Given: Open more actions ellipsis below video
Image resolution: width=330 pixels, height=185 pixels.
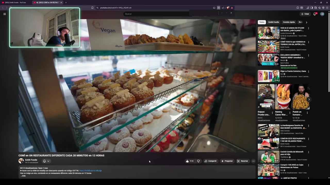Looking at the screenshot, I should click(253, 161).
